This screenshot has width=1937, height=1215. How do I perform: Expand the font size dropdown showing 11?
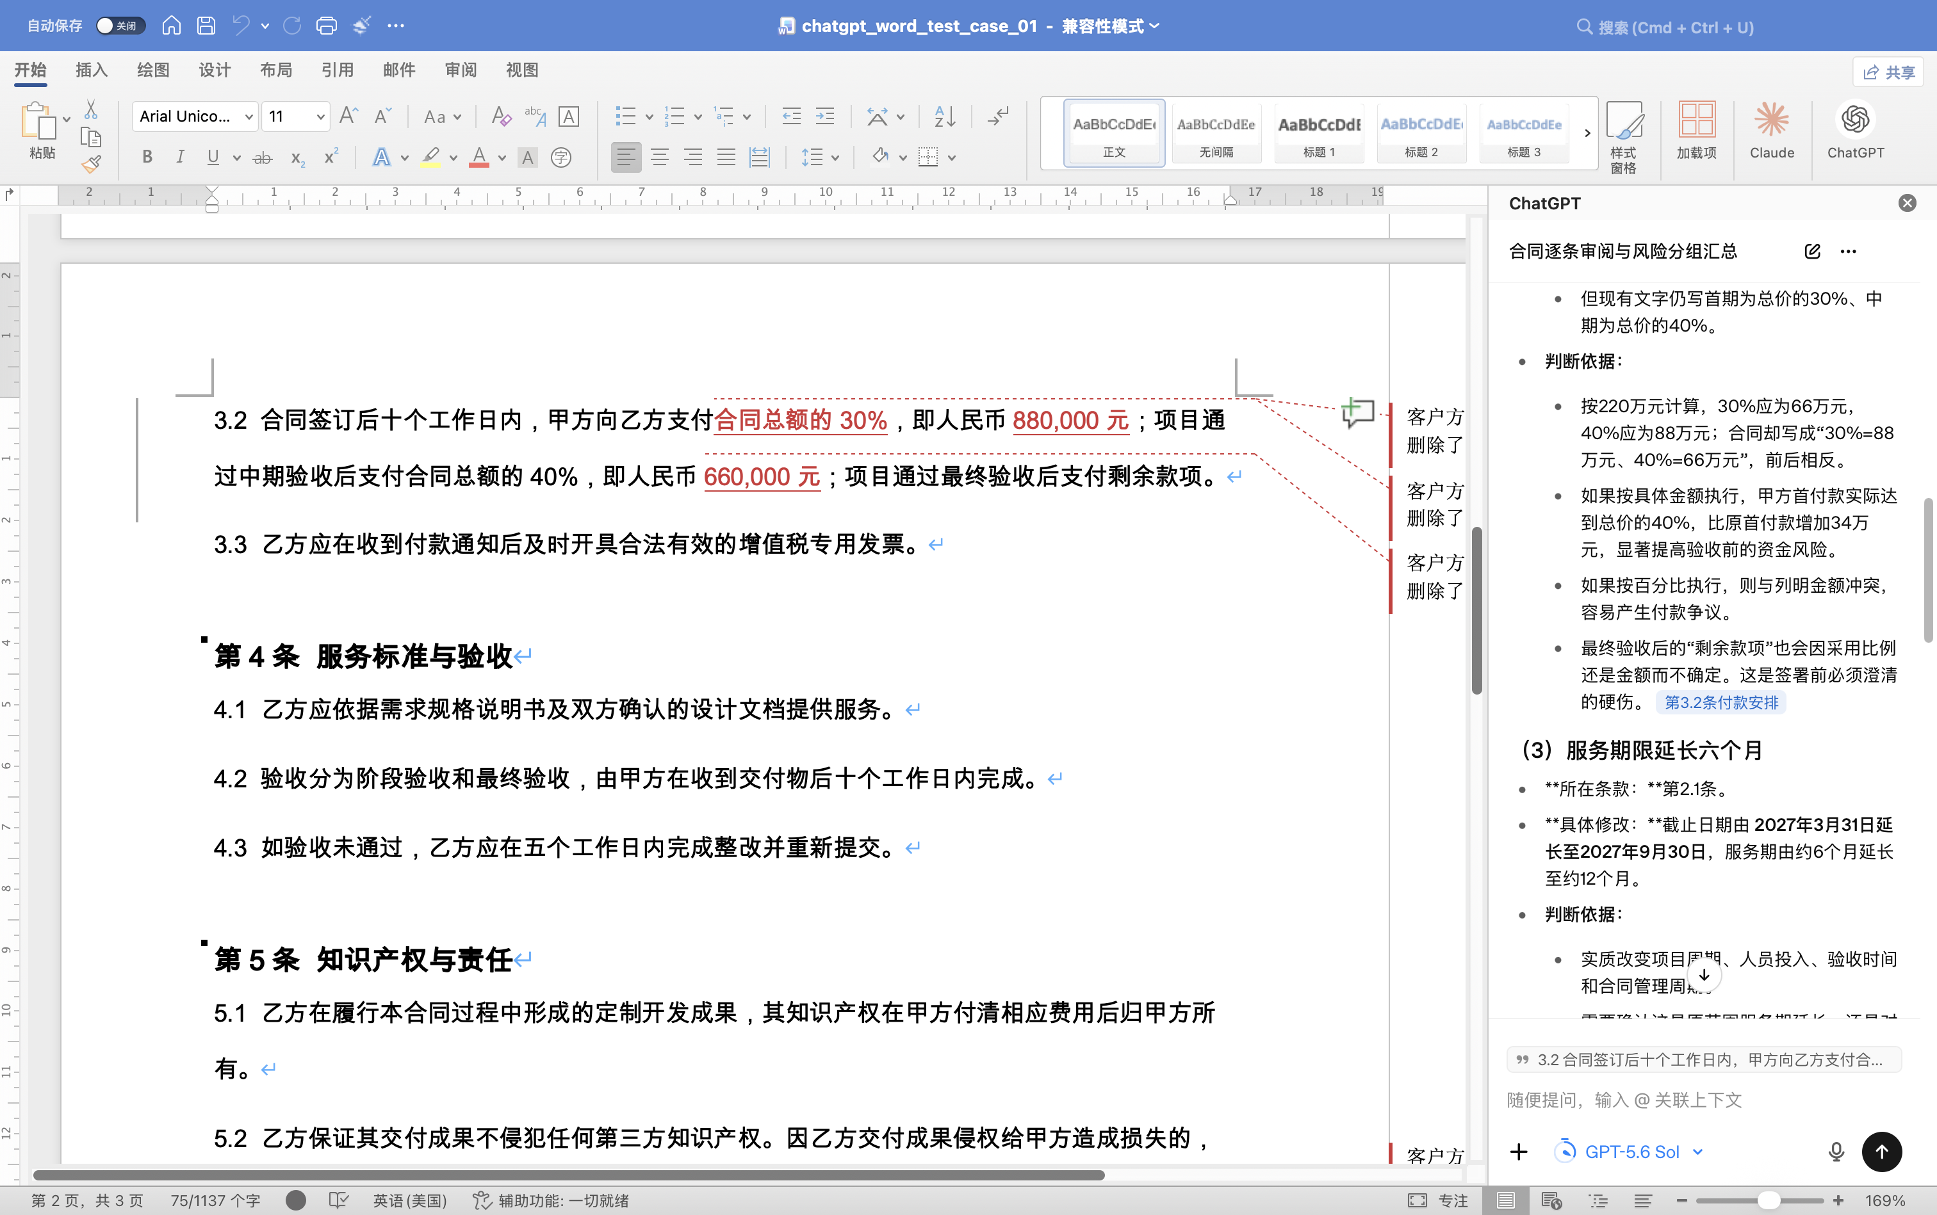295,117
